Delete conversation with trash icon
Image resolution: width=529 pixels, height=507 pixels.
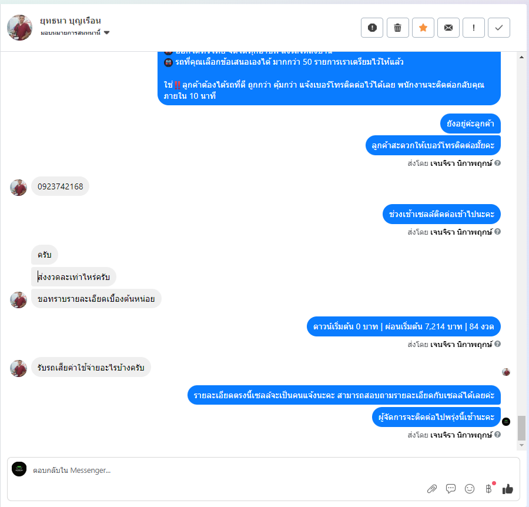pyautogui.click(x=397, y=28)
